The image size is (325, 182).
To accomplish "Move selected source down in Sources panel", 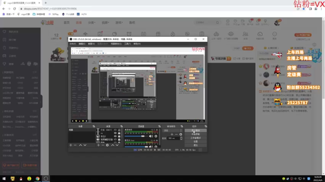I will pos(117,145).
